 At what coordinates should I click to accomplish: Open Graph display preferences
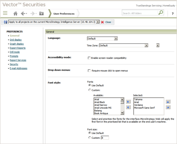click(x=17, y=44)
